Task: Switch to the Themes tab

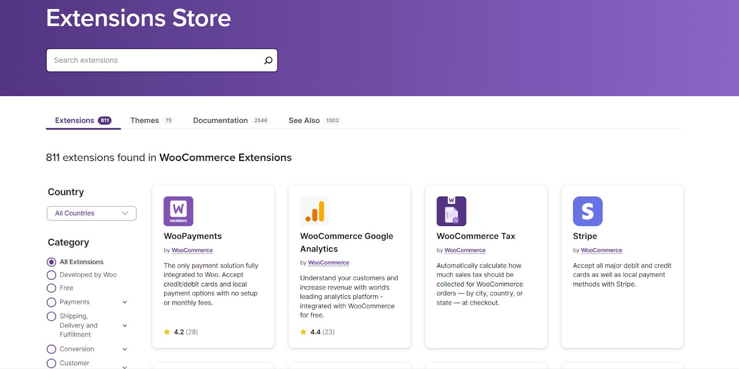Action: point(151,120)
